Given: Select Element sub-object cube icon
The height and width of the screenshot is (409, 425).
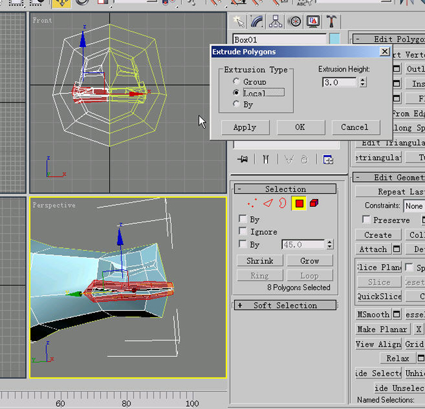Looking at the screenshot, I should (314, 203).
